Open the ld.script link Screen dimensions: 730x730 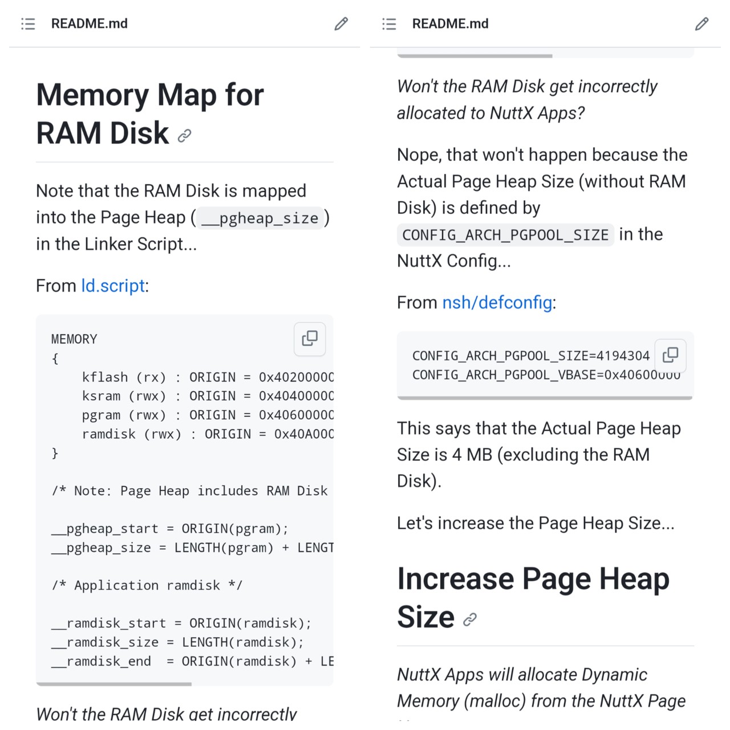click(x=113, y=286)
